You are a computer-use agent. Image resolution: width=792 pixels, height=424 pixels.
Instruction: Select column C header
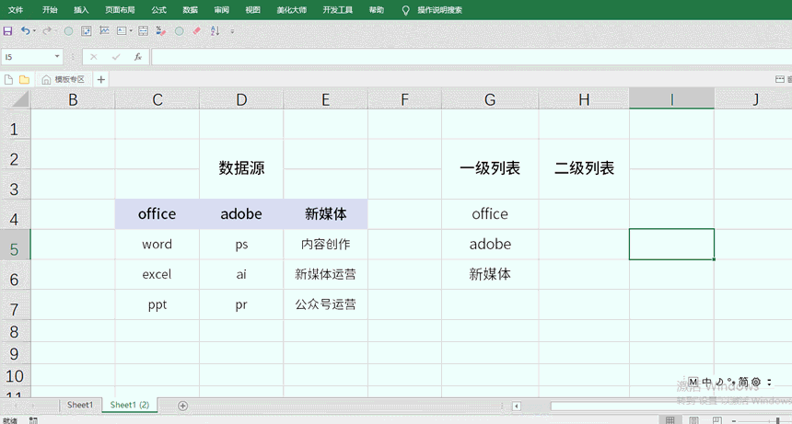pyautogui.click(x=157, y=99)
